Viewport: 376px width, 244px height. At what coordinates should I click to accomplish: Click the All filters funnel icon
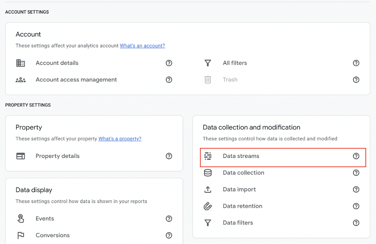point(208,63)
